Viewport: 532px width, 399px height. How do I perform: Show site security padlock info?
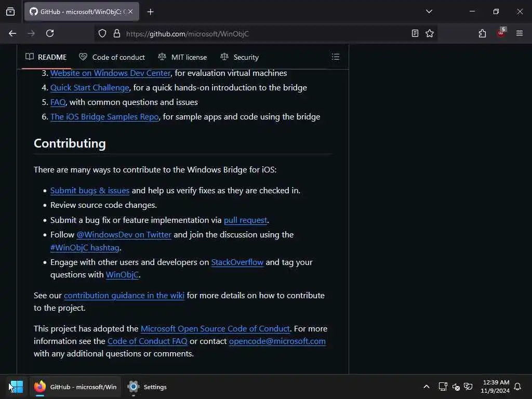(117, 33)
